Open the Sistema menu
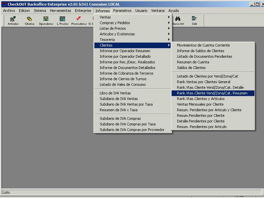 pyautogui.click(x=40, y=11)
